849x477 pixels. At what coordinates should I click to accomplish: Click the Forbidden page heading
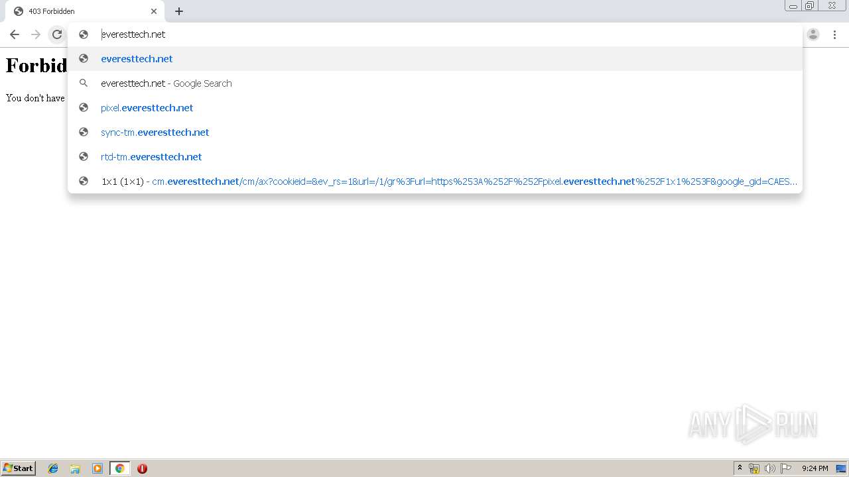tap(36, 66)
